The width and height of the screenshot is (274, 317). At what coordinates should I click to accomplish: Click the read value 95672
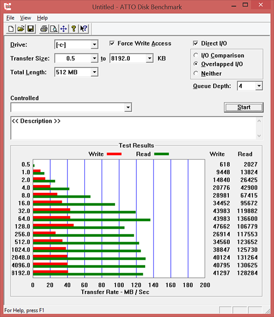(x=249, y=203)
